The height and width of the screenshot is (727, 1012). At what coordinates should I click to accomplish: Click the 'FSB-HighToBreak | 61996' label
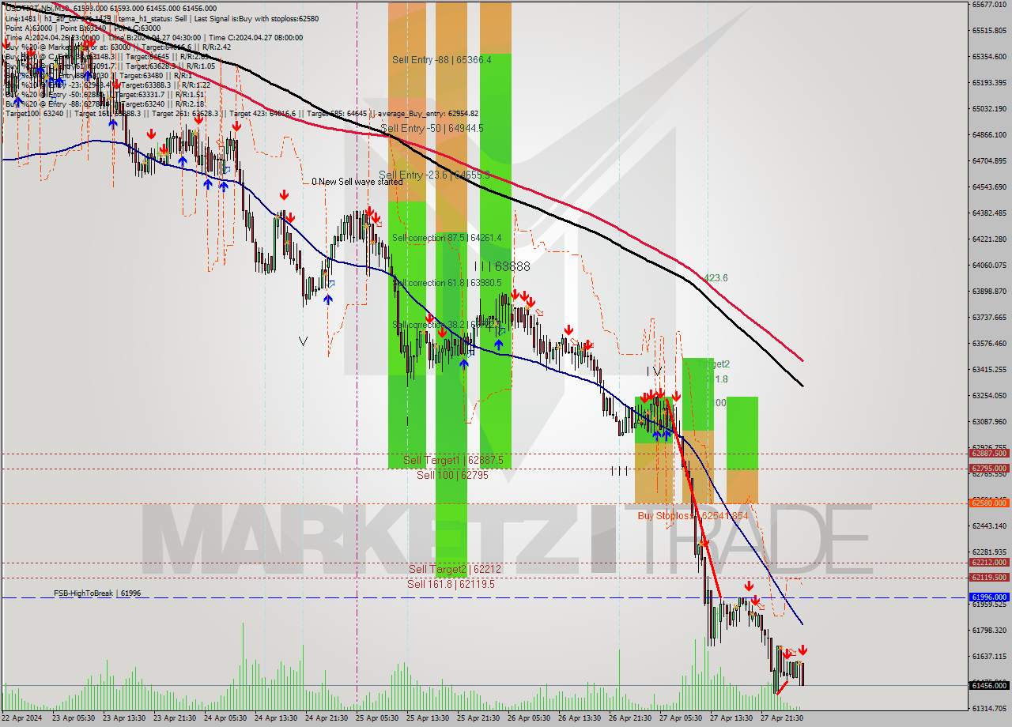coord(97,593)
